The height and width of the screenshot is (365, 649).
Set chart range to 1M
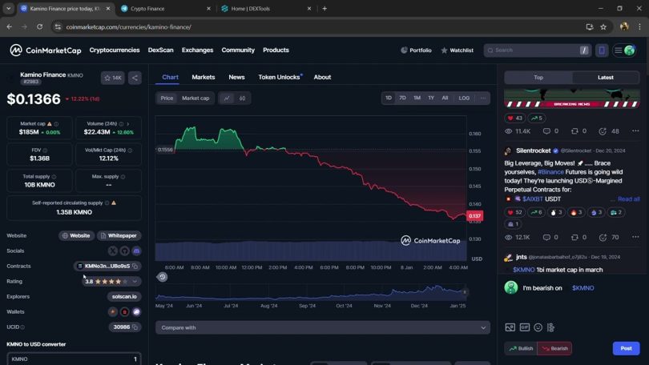[x=417, y=98]
